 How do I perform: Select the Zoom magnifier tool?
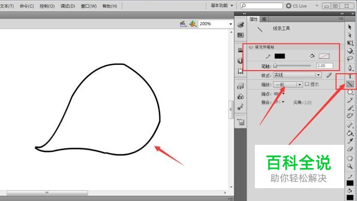(x=350, y=166)
